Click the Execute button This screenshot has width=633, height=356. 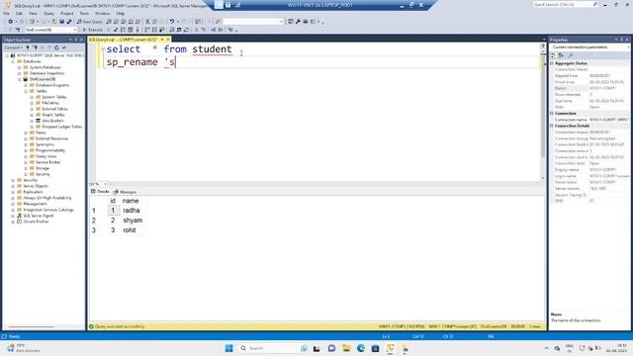coord(92,30)
